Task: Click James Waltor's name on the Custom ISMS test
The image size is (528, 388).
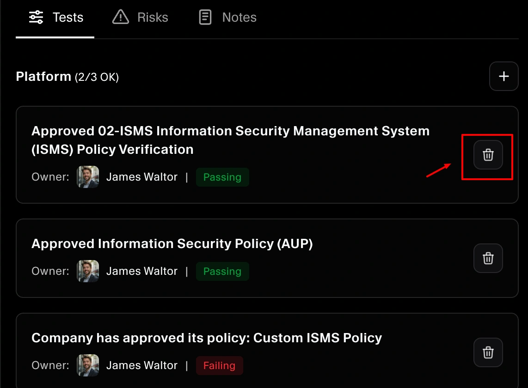Action: click(x=142, y=365)
